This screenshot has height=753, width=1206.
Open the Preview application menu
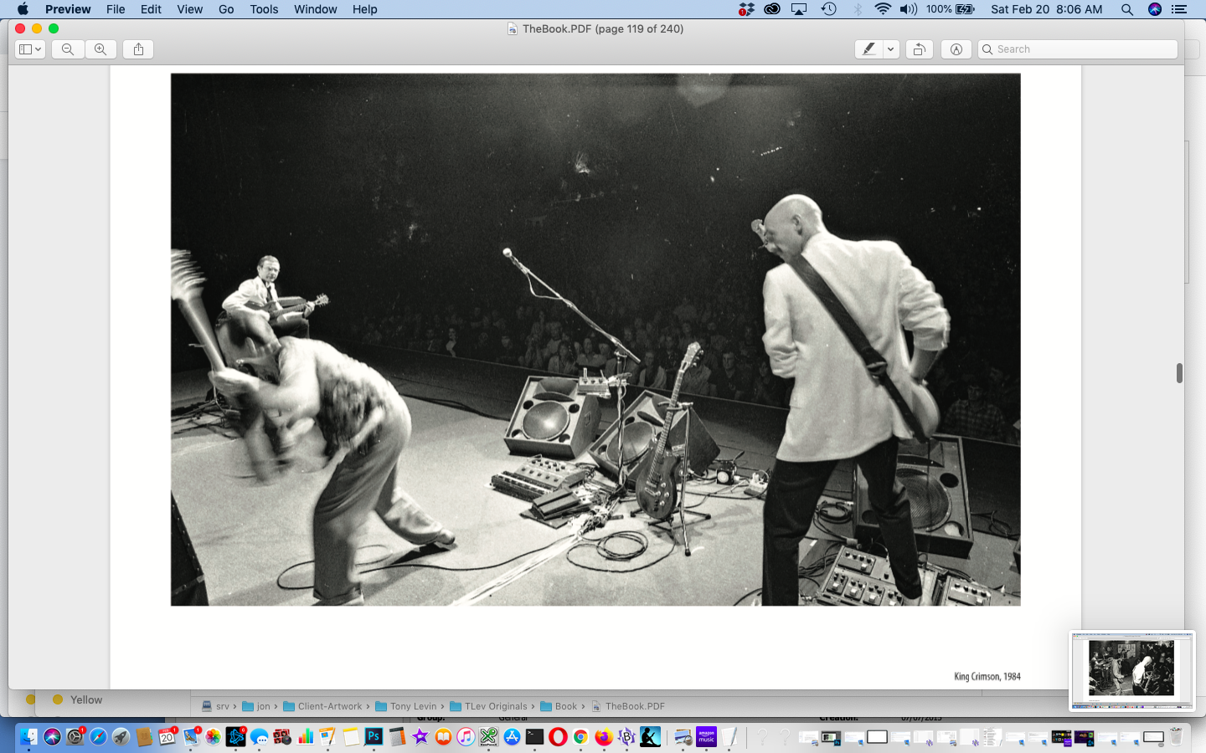click(68, 9)
